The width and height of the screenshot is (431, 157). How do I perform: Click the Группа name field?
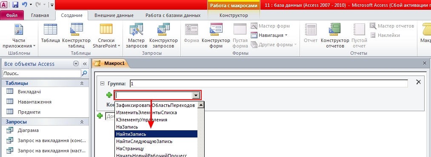pyautogui.click(x=268, y=84)
